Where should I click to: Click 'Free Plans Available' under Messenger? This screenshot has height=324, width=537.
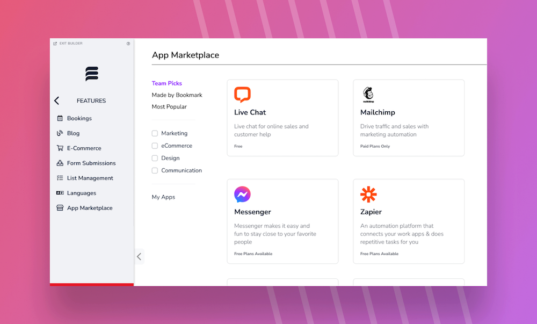click(253, 254)
